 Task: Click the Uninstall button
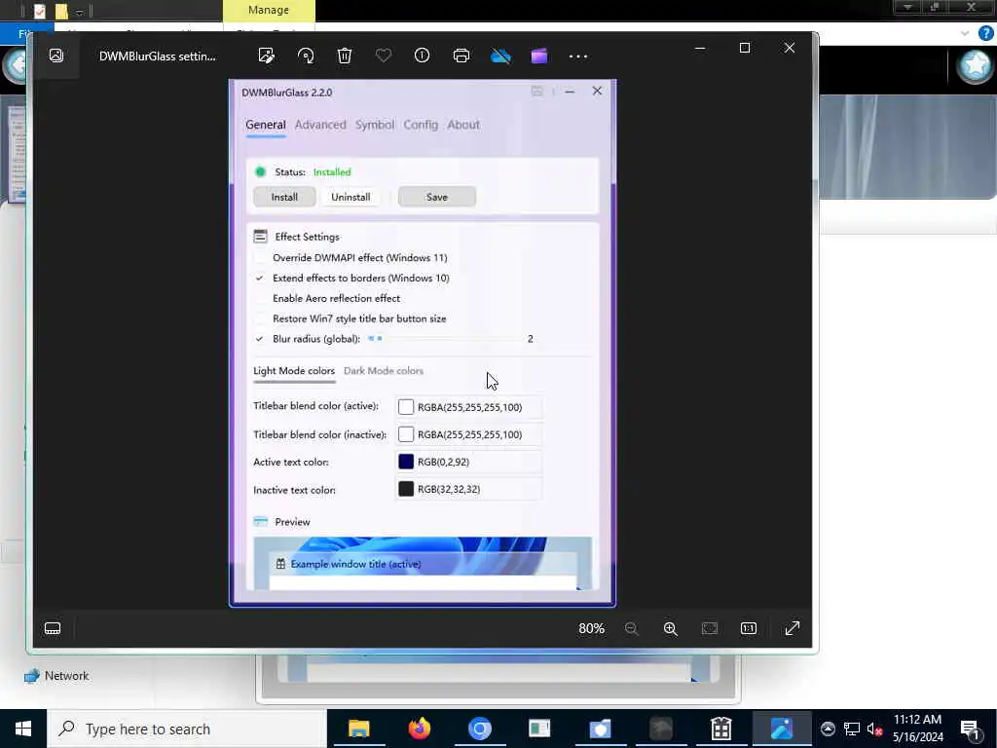351,197
